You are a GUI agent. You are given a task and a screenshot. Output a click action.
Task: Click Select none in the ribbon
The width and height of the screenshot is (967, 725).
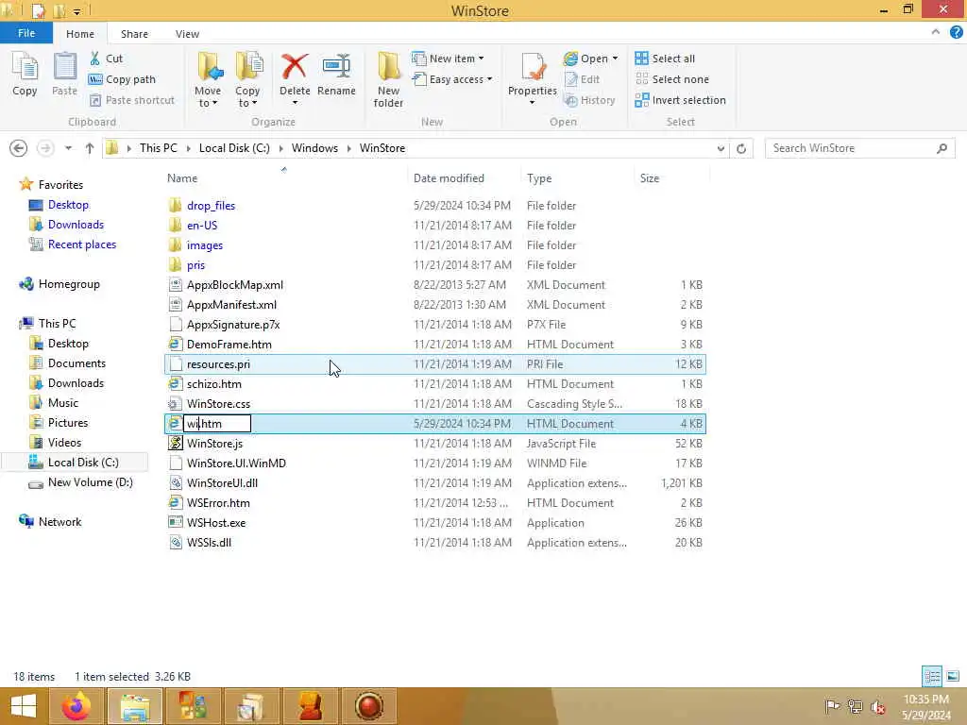(x=671, y=79)
